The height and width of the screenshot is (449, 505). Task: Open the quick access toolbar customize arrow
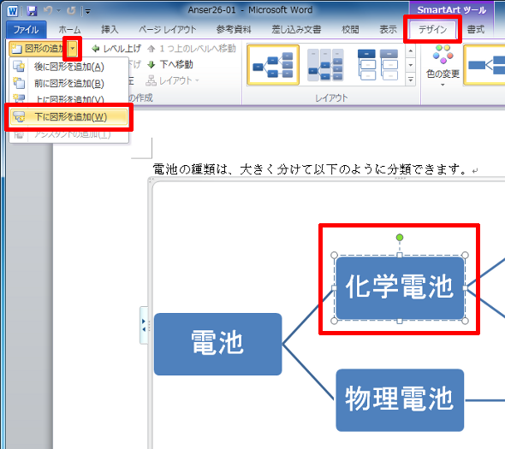(x=88, y=12)
